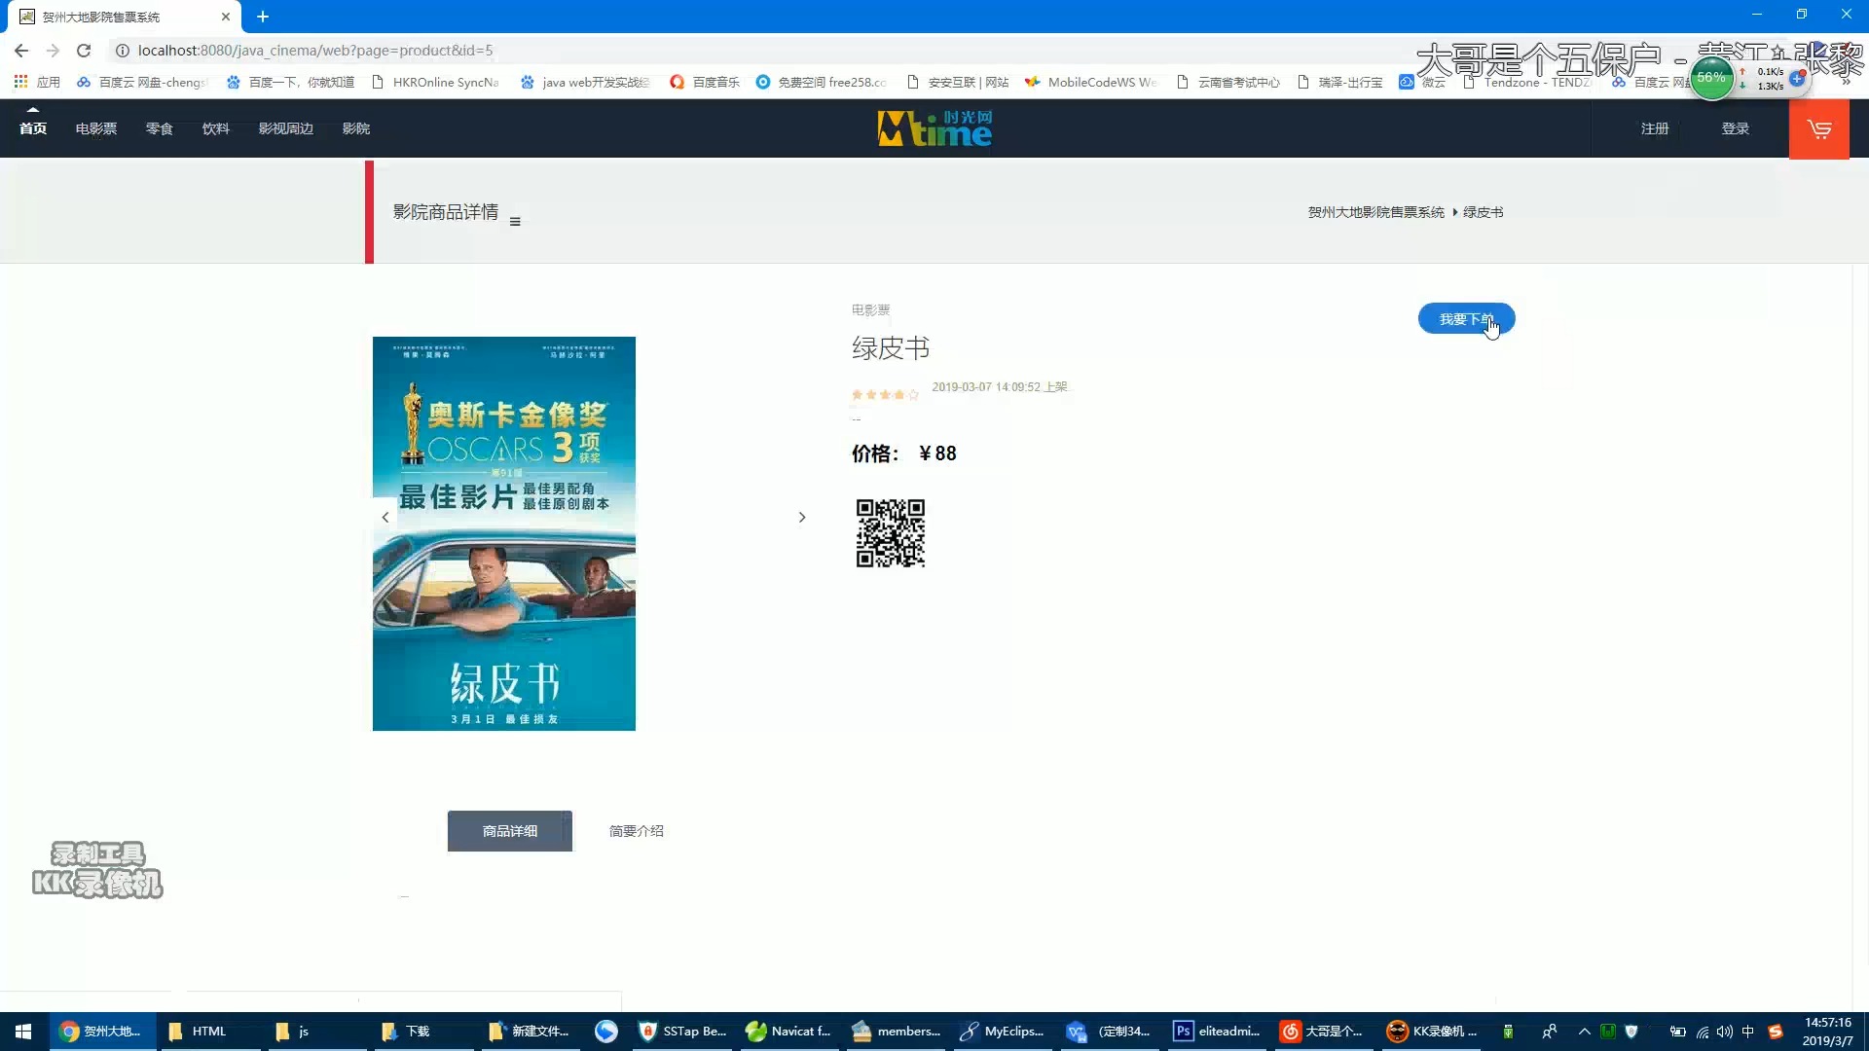Show previous product image arrow
This screenshot has width=1869, height=1051.
(x=385, y=518)
